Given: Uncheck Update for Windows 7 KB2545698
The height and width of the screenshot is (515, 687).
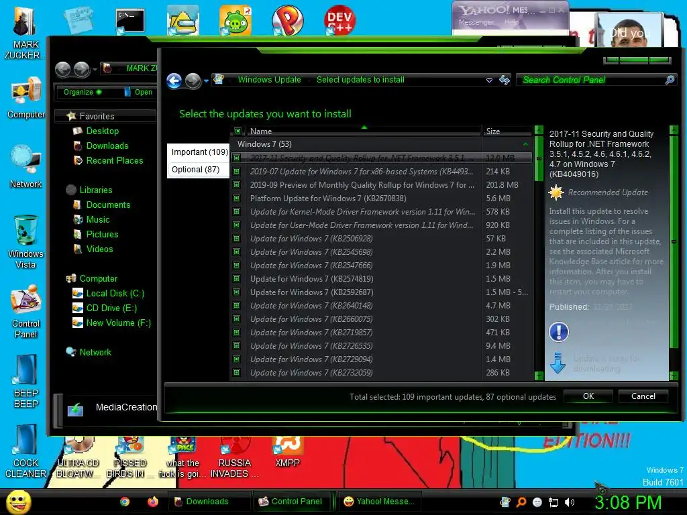Looking at the screenshot, I should [x=237, y=252].
